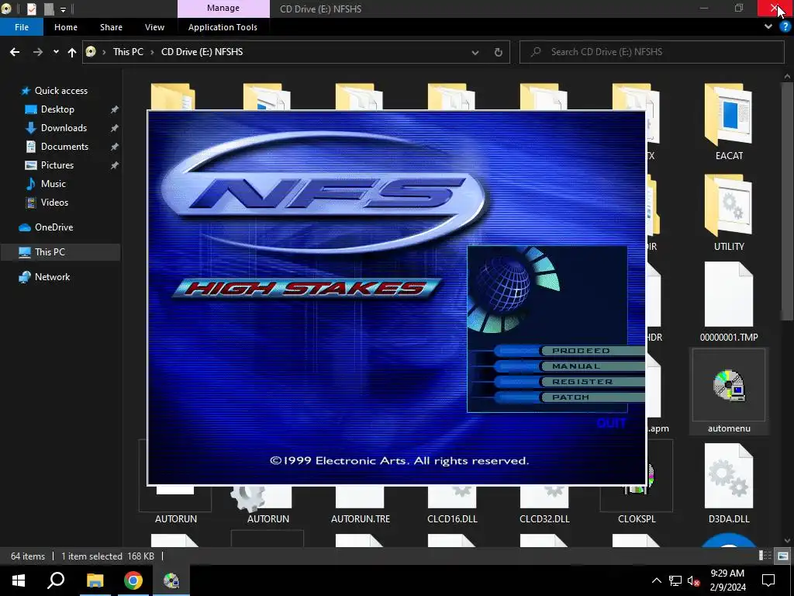Image resolution: width=794 pixels, height=596 pixels.
Task: Select the automenu application icon
Action: click(729, 391)
